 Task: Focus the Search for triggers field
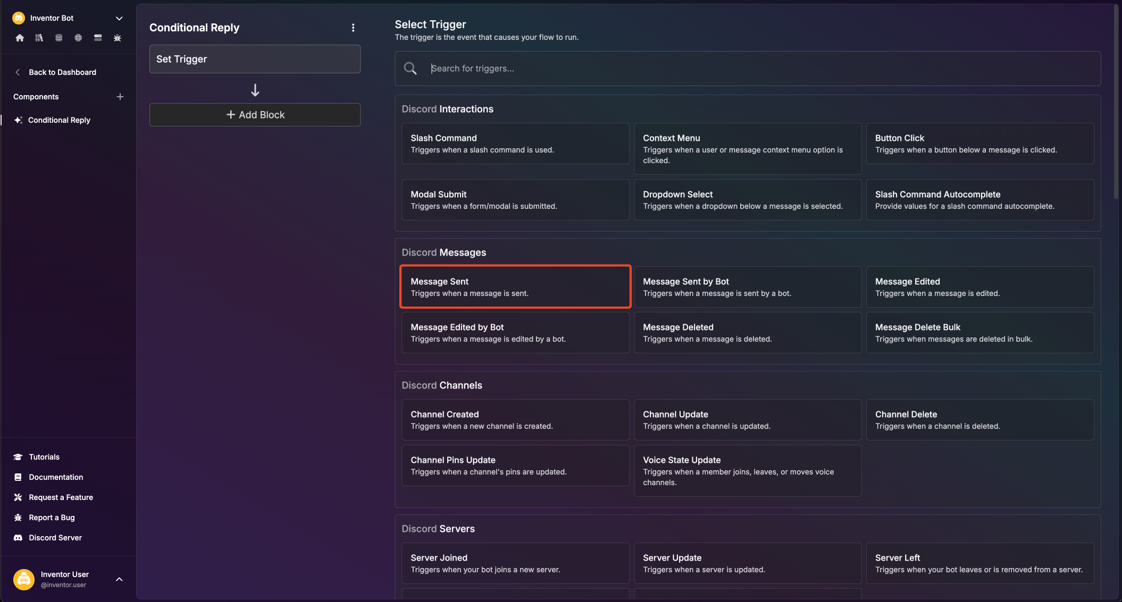click(748, 69)
